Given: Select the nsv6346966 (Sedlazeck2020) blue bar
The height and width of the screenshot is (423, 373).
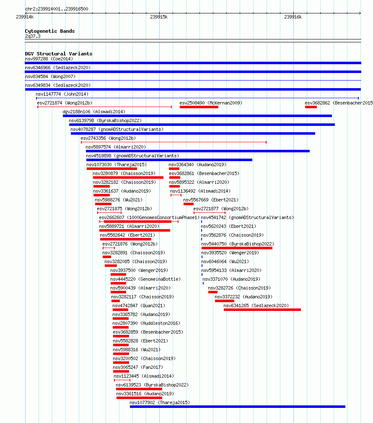Looking at the screenshot, I should [193, 72].
